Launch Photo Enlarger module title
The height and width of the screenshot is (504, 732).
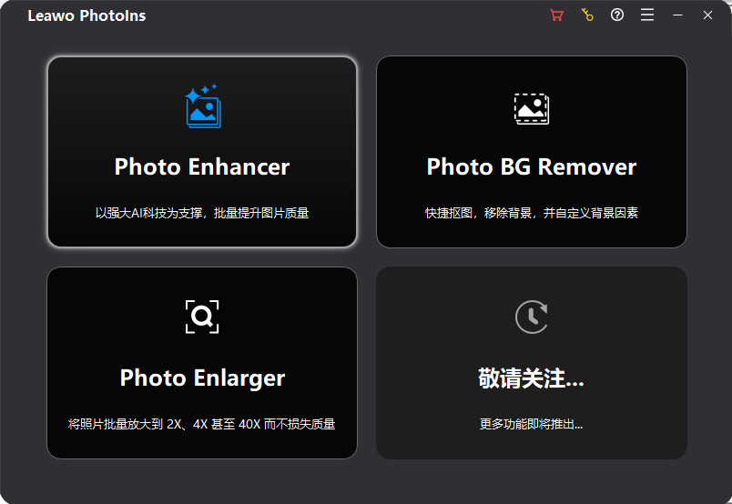pos(202,378)
